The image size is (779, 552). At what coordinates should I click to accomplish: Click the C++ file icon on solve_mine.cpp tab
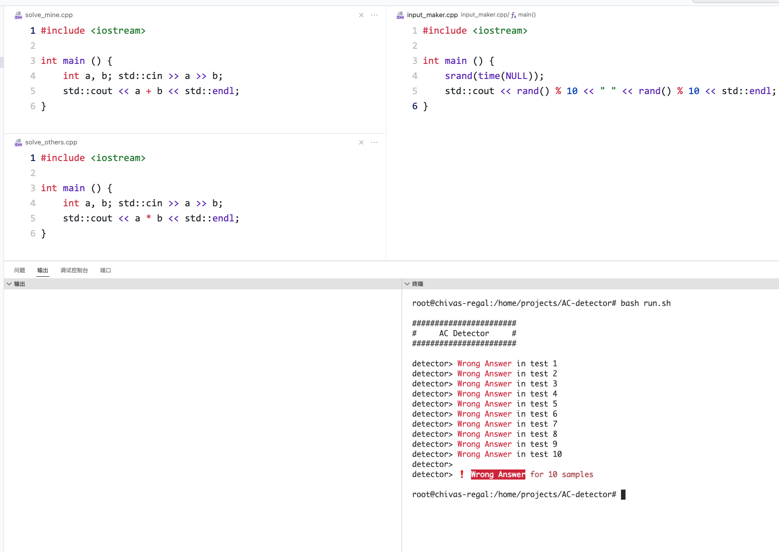[x=19, y=15]
